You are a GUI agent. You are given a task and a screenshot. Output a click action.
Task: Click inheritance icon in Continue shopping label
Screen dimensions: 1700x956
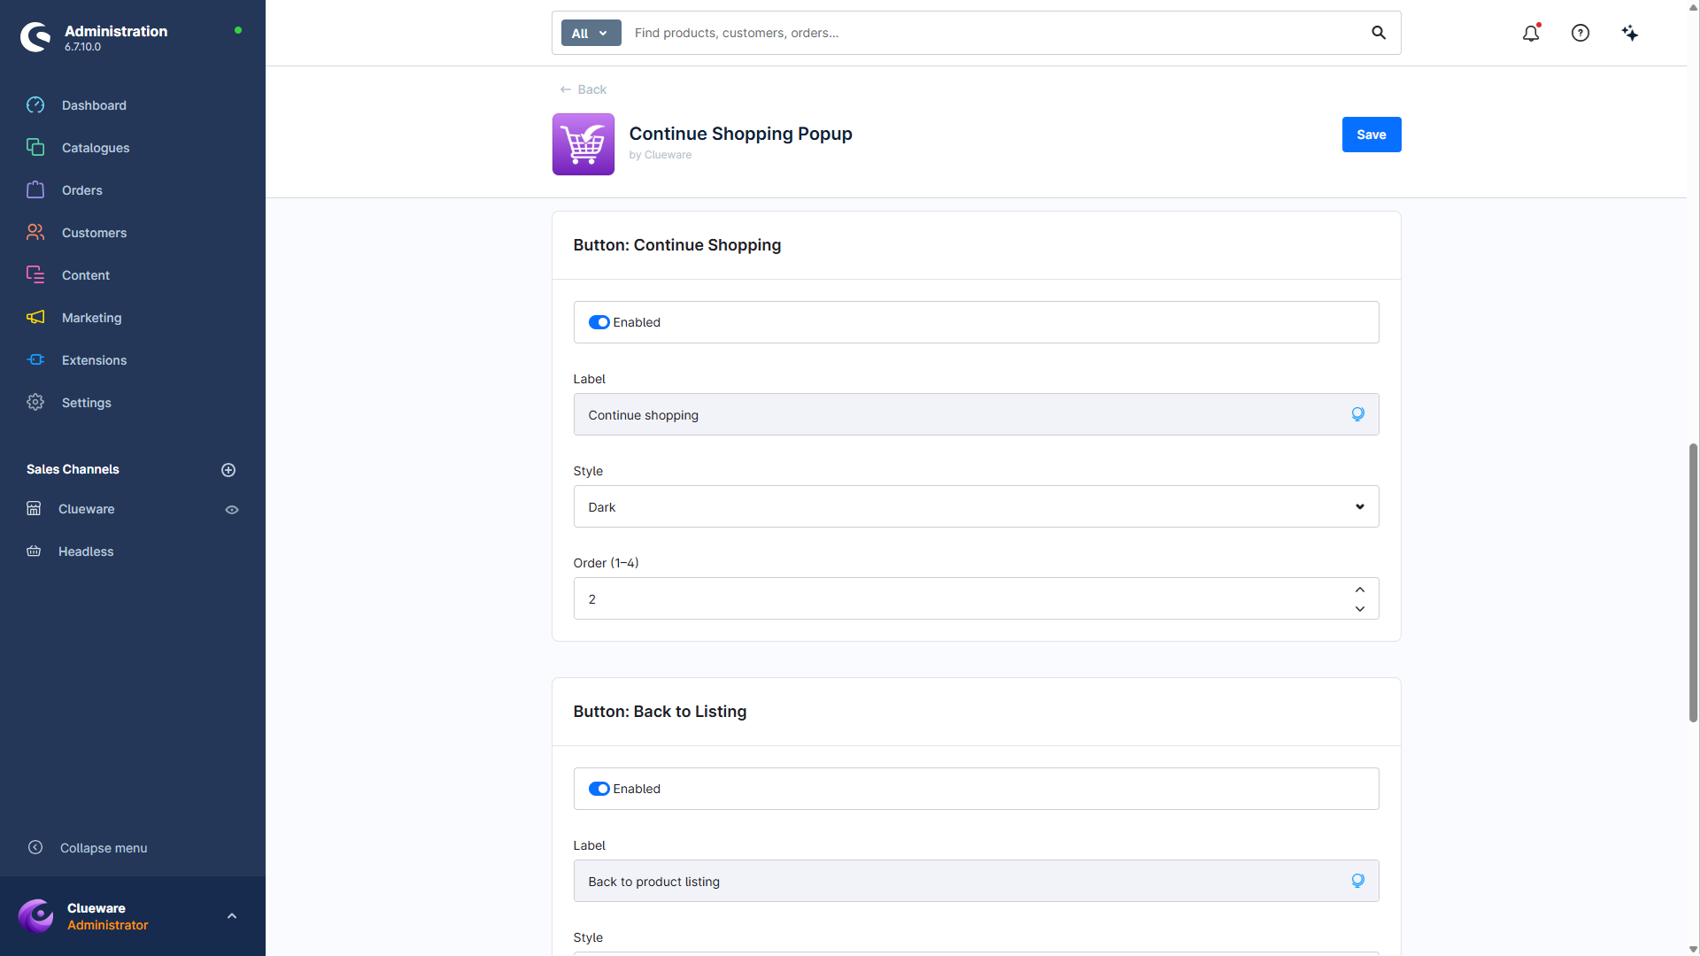[x=1357, y=414]
